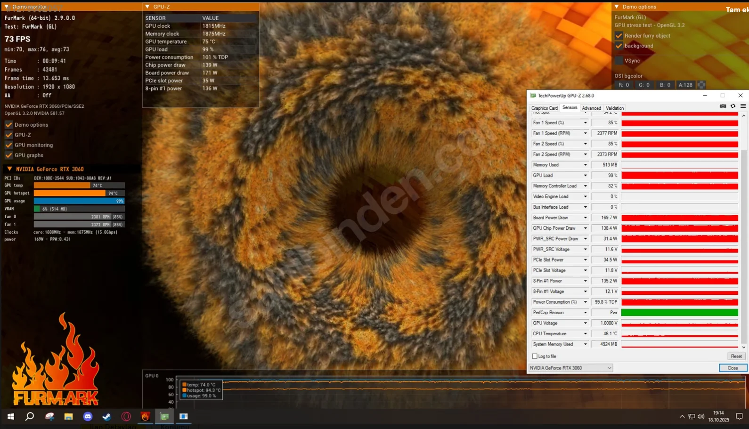
Task: Click the OSI bgcolor swatch
Action: point(701,85)
